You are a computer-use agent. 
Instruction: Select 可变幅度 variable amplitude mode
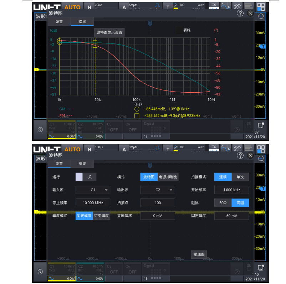pos(101,216)
